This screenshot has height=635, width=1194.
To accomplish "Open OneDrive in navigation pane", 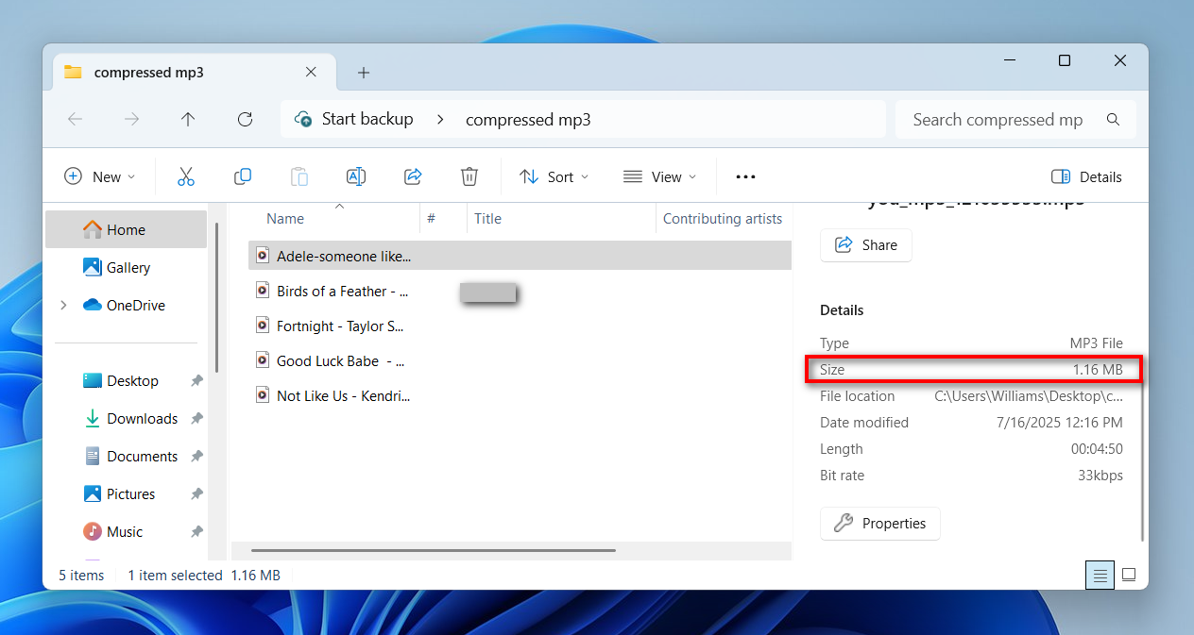I will pyautogui.click(x=127, y=305).
